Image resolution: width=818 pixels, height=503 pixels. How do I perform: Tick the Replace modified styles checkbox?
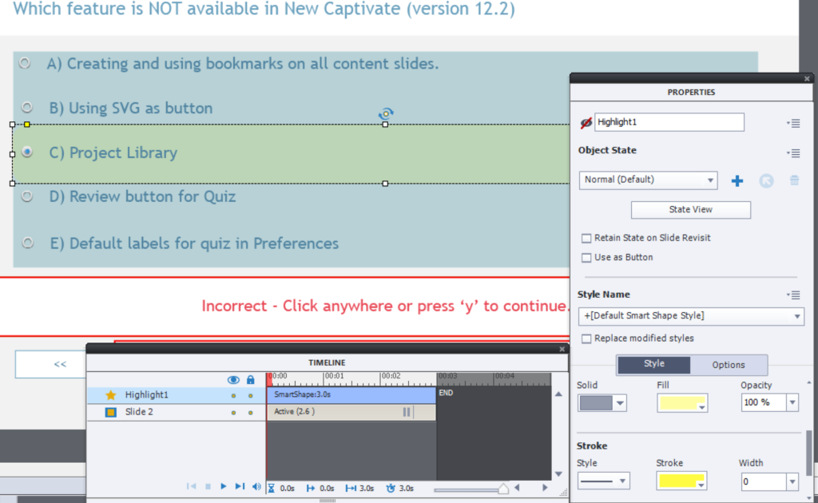[x=587, y=339]
